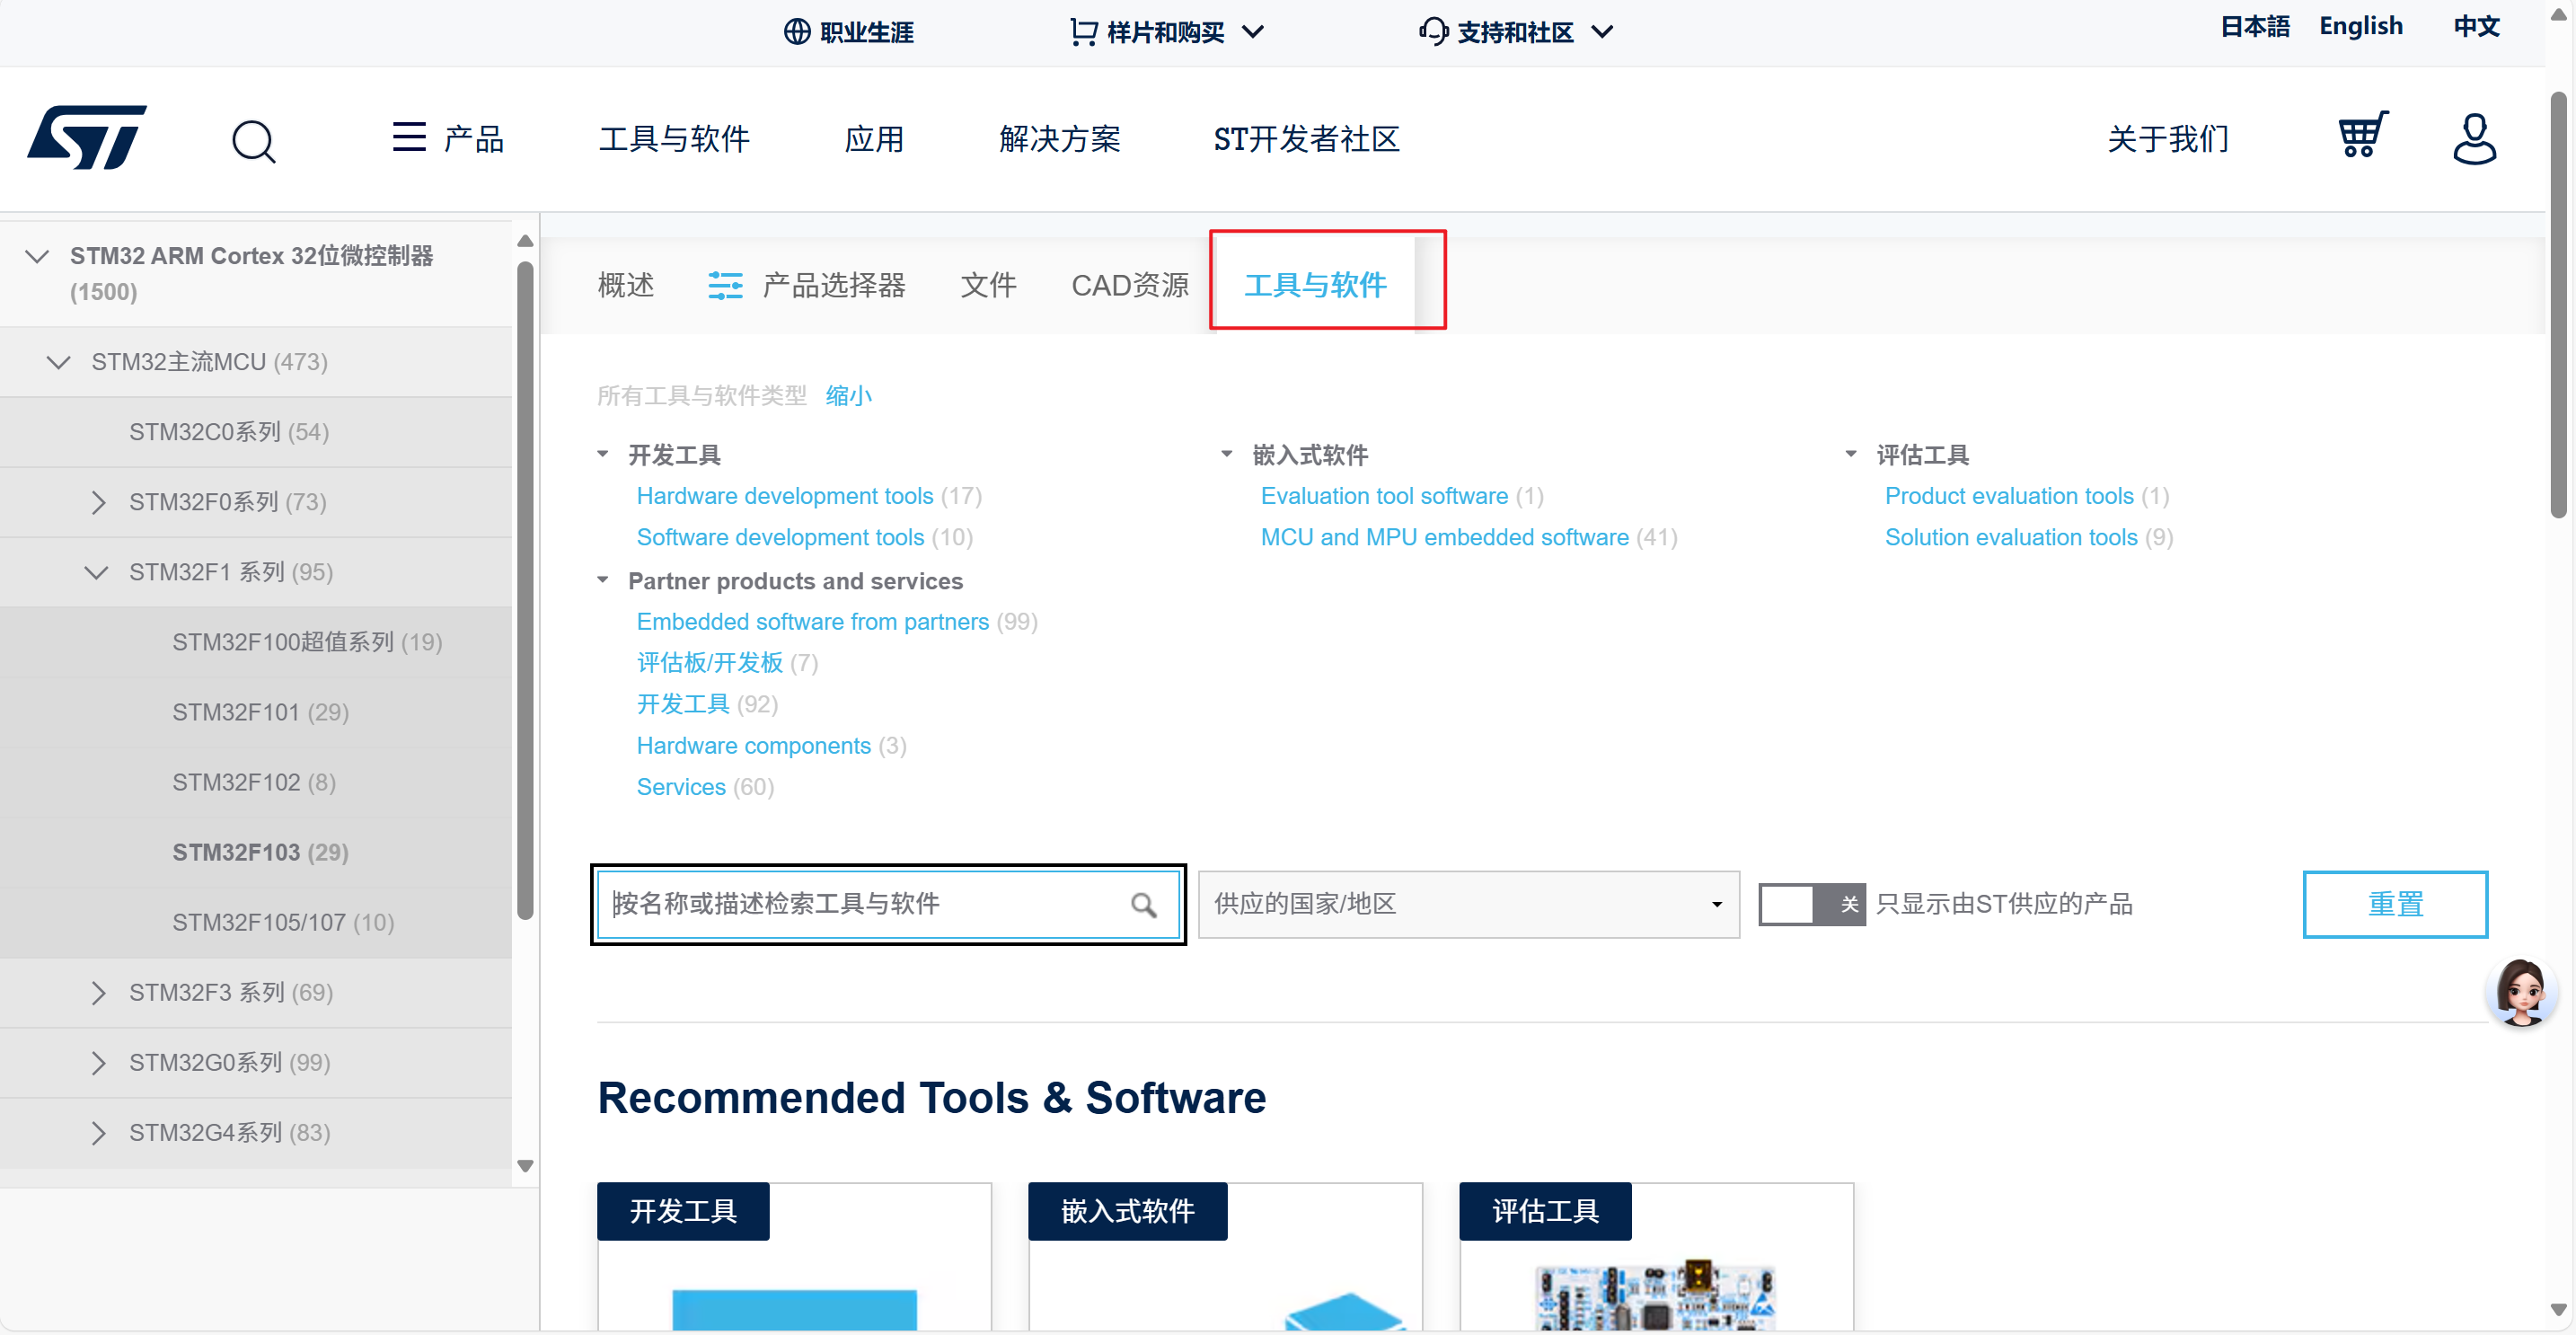Switch to the 文件 tab
Image resolution: width=2576 pixels, height=1335 pixels.
click(988, 285)
